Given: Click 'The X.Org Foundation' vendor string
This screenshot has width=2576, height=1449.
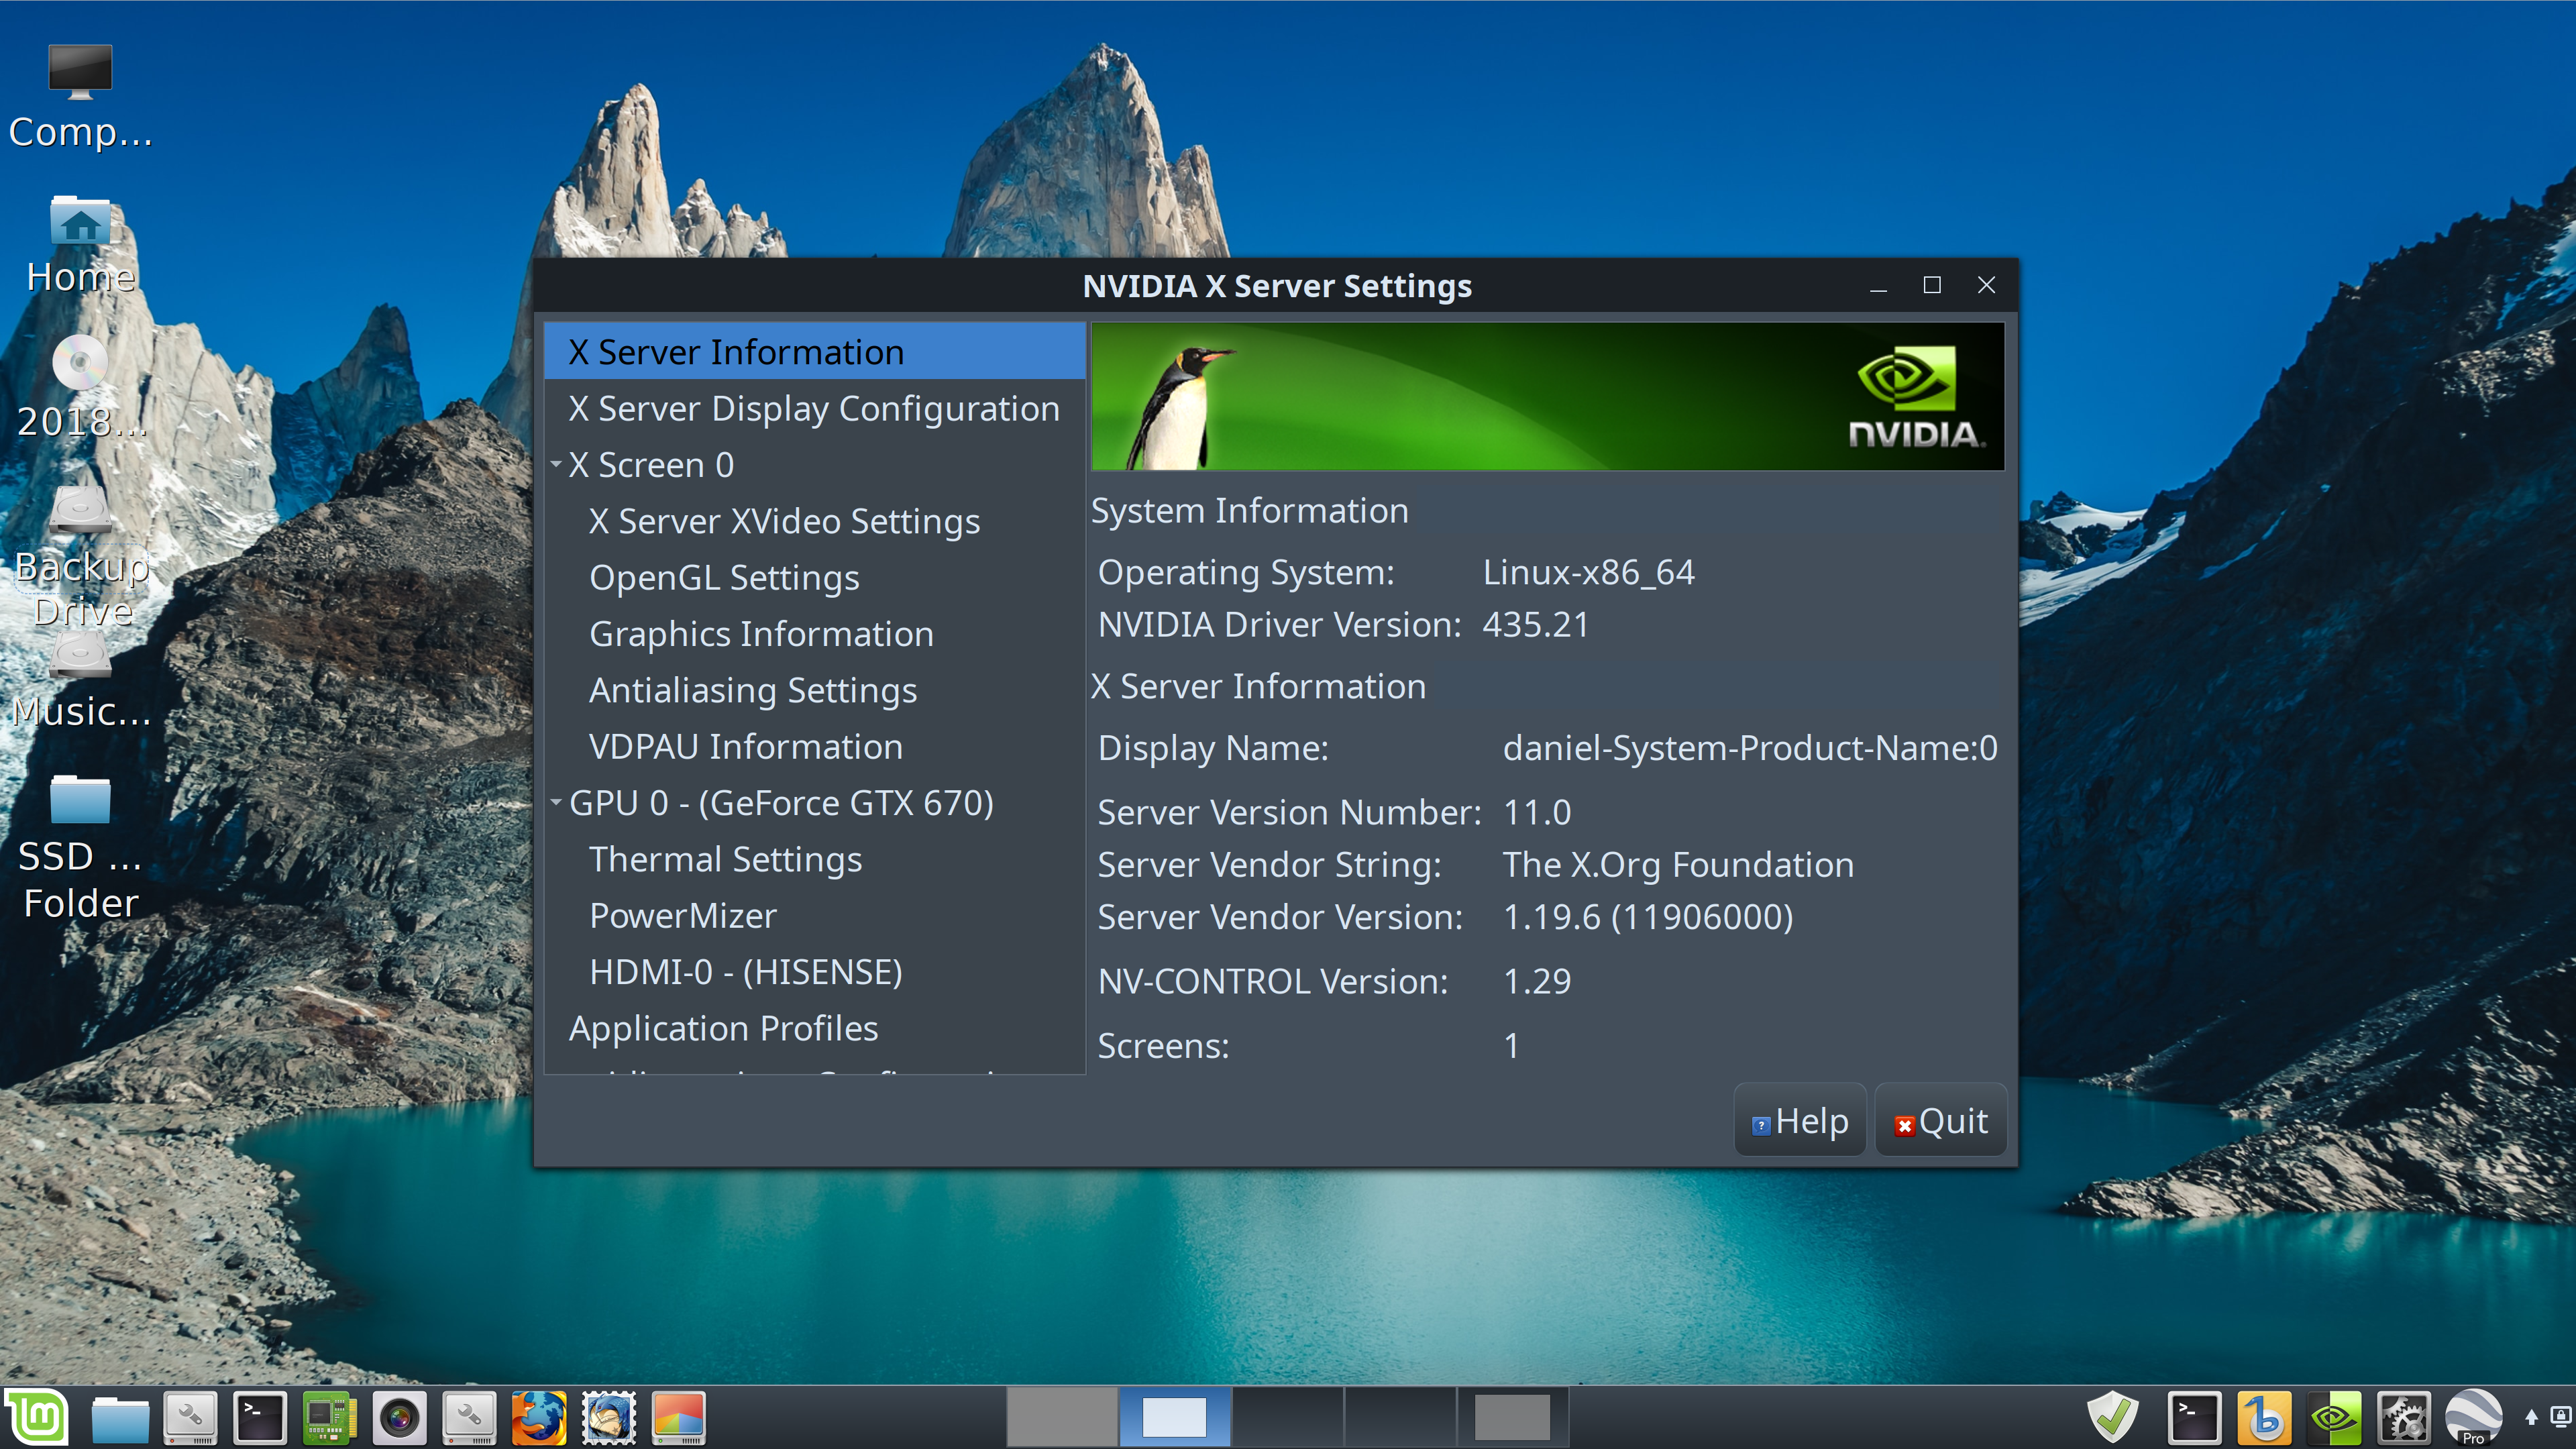Looking at the screenshot, I should (x=1678, y=864).
